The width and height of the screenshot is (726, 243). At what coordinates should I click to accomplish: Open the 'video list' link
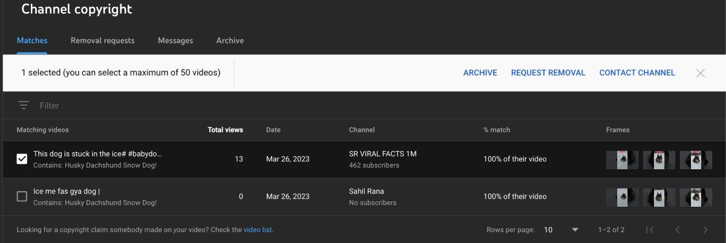pyautogui.click(x=258, y=230)
